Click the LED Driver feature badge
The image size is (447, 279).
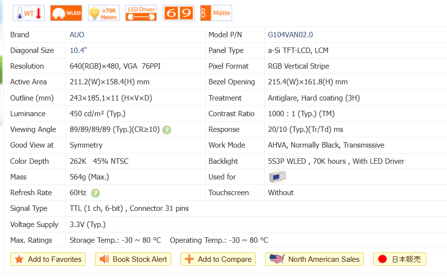point(141,13)
